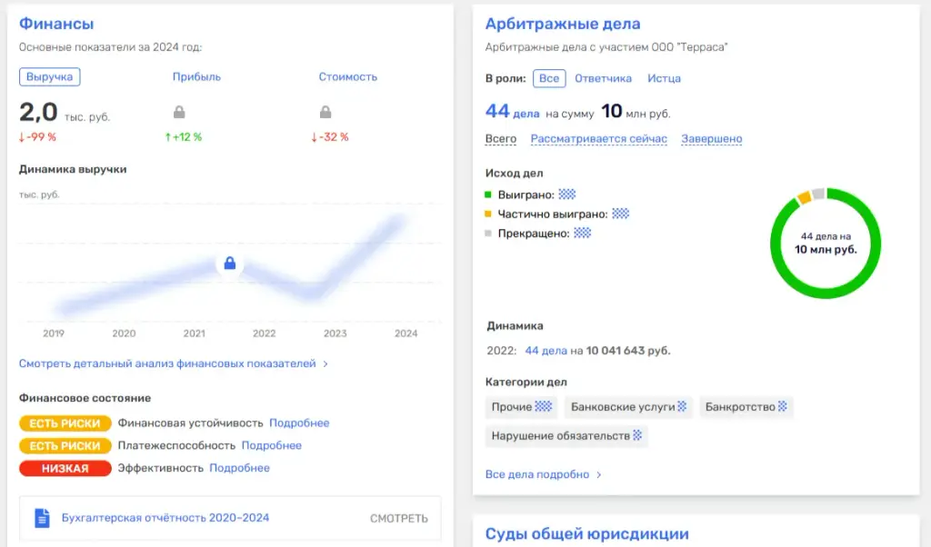
Task: Expand the chevron after детальный анализ link
Action: (325, 363)
